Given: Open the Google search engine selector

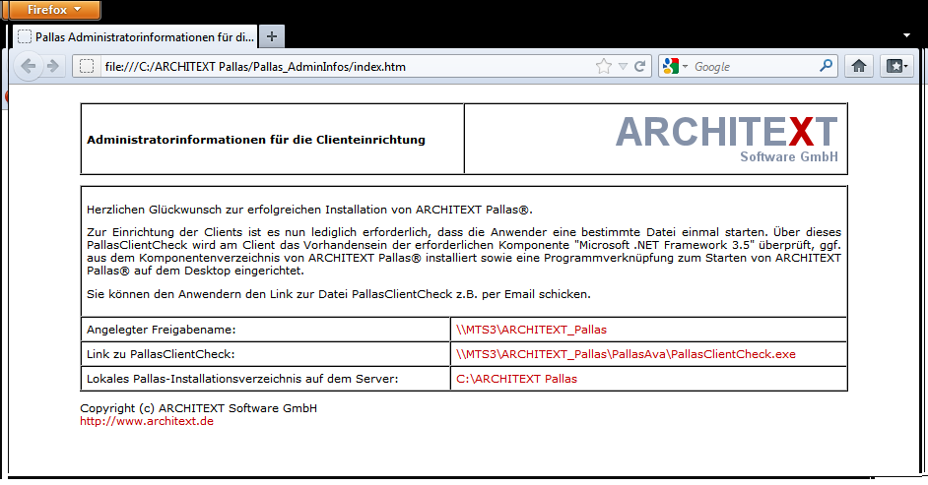Looking at the screenshot, I should [x=675, y=66].
